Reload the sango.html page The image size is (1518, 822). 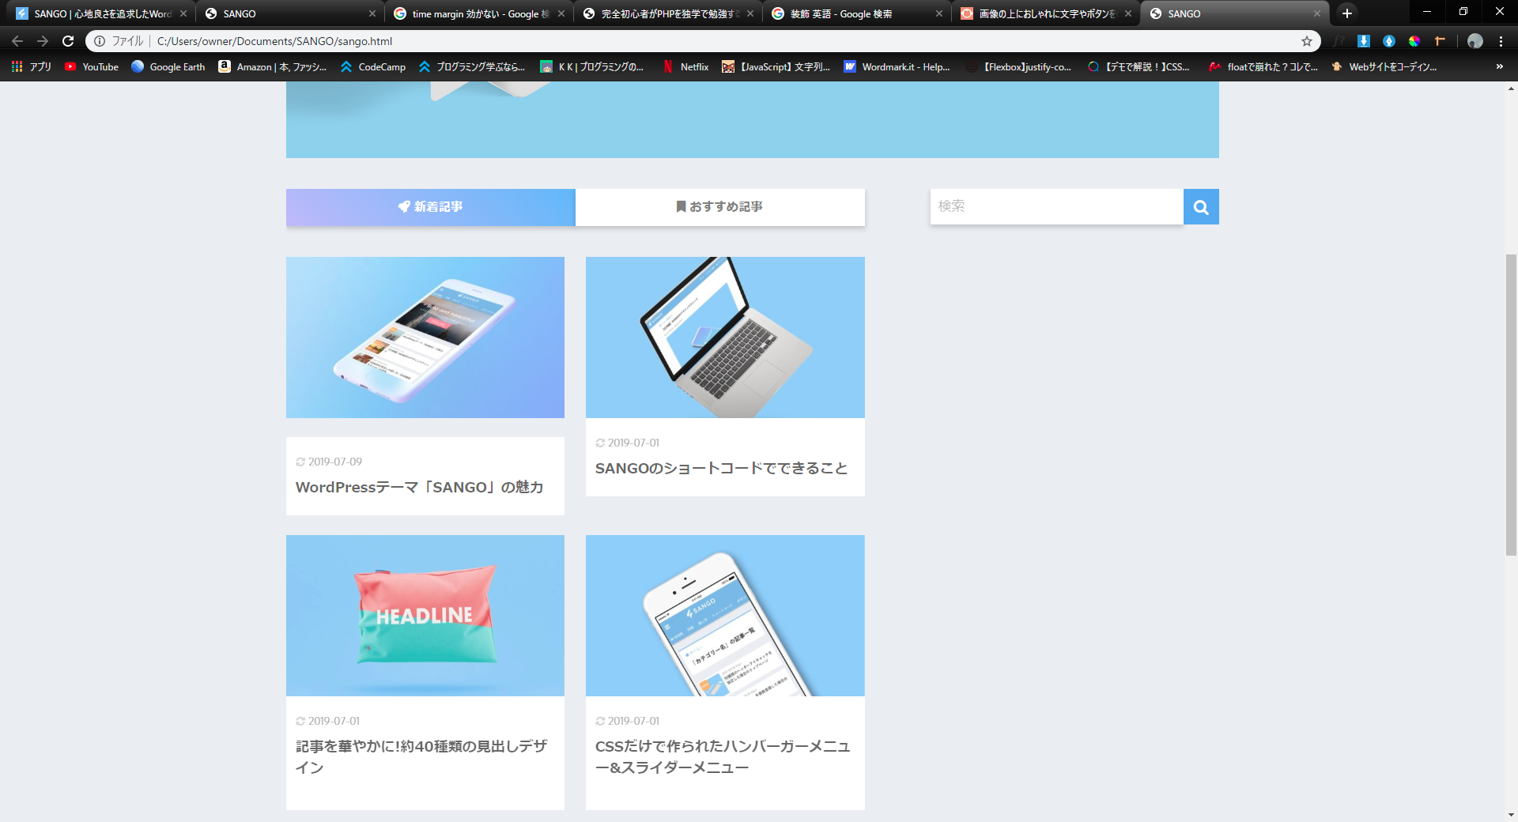pyautogui.click(x=70, y=41)
